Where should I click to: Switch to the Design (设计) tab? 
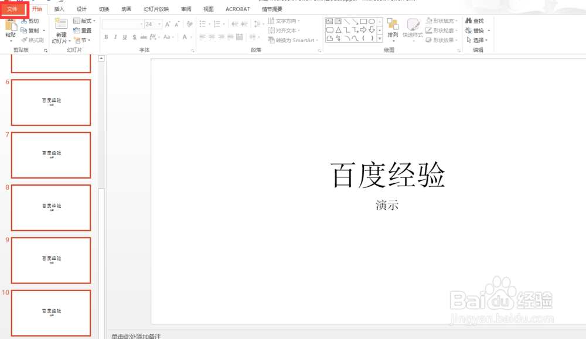(81, 9)
